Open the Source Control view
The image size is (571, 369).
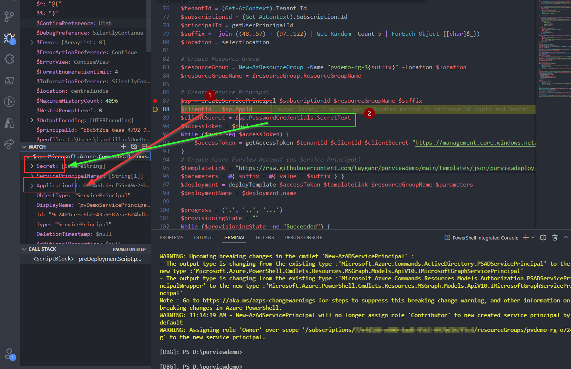(9, 17)
